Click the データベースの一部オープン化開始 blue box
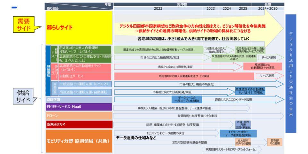Screen dimensions: 308x154 click(x=187, y=99)
